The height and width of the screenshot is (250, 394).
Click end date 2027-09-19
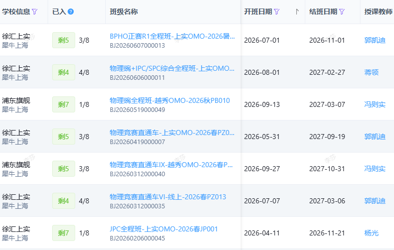click(x=327, y=137)
